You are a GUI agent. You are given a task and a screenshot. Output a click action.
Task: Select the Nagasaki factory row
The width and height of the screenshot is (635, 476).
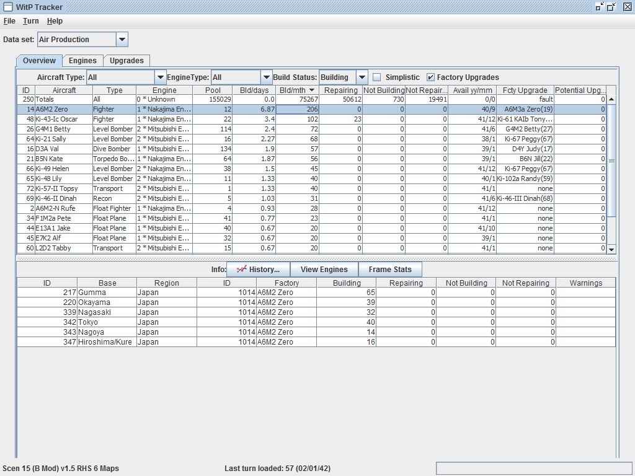tap(316, 312)
